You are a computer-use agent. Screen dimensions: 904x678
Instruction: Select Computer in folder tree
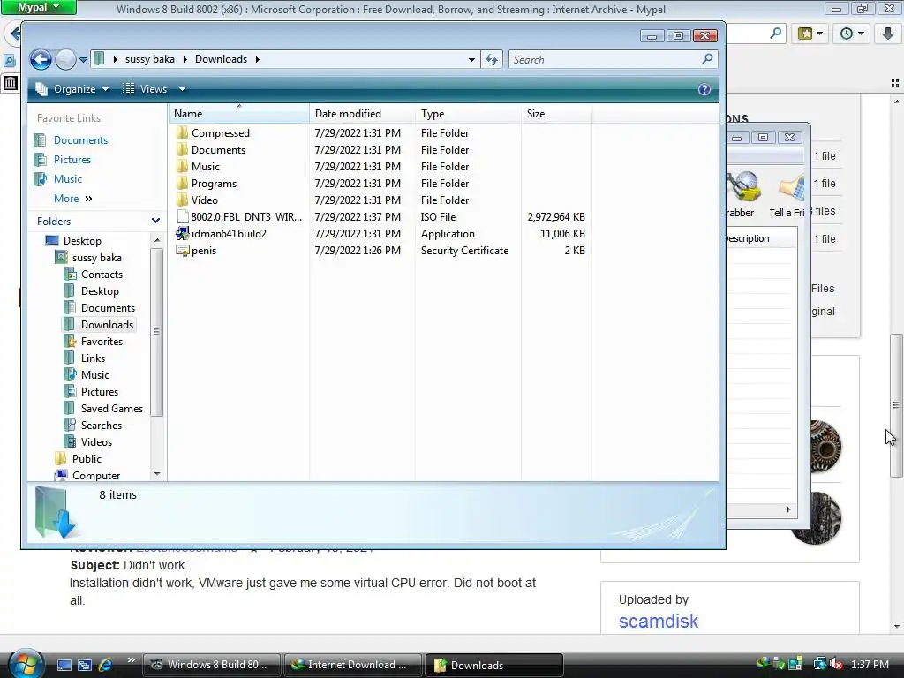coord(95,476)
